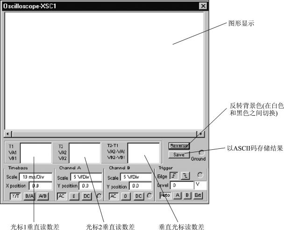Click the Save button
Screen dimensions: 284x230
coord(179,154)
